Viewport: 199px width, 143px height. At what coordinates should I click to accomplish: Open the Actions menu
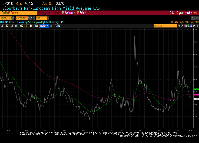click(x=68, y=13)
